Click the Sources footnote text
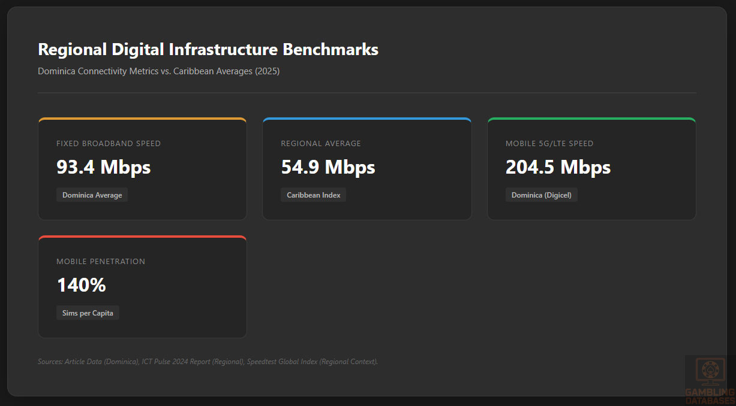This screenshot has height=406, width=736. 208,362
